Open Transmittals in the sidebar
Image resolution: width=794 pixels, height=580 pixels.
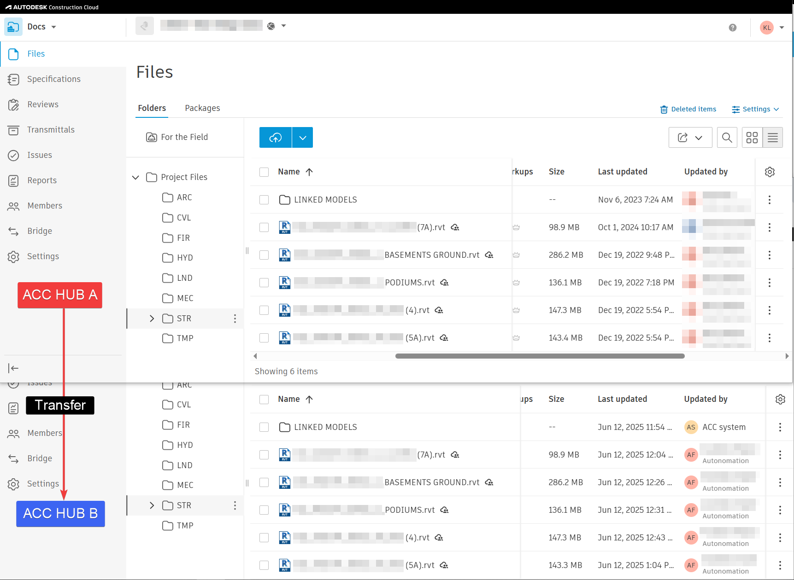pyautogui.click(x=51, y=130)
